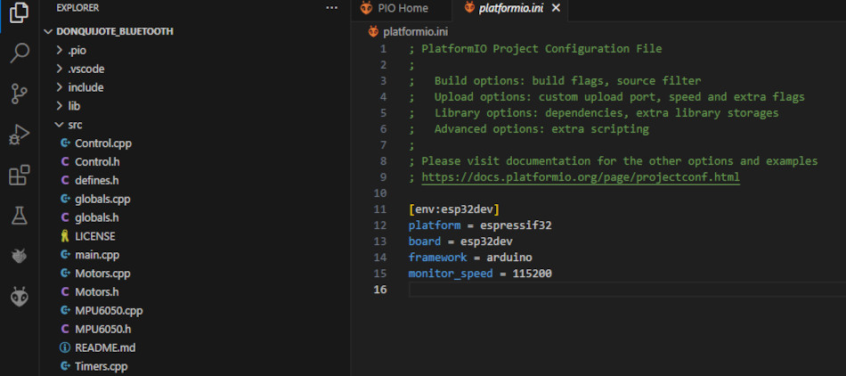Open Motors.cpp file
Image resolution: width=846 pixels, height=376 pixels.
102,274
